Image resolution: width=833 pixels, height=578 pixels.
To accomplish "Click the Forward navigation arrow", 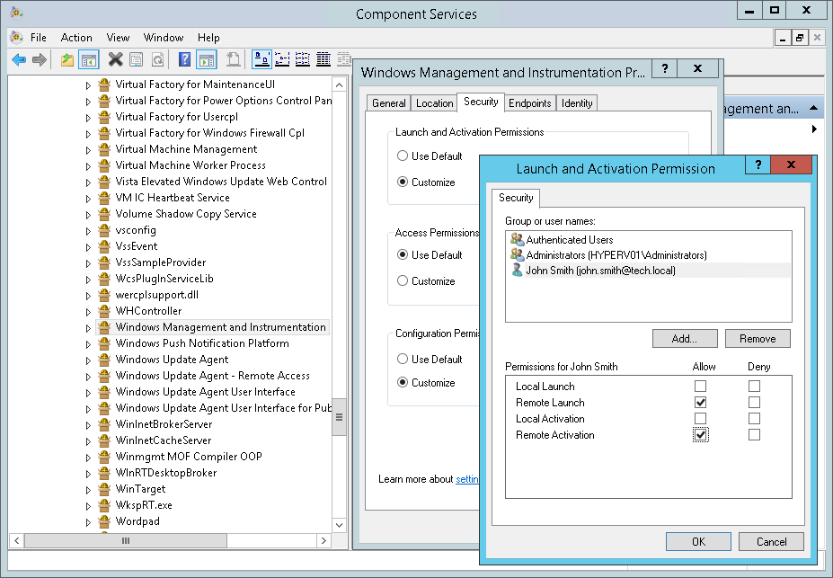I will pos(39,58).
